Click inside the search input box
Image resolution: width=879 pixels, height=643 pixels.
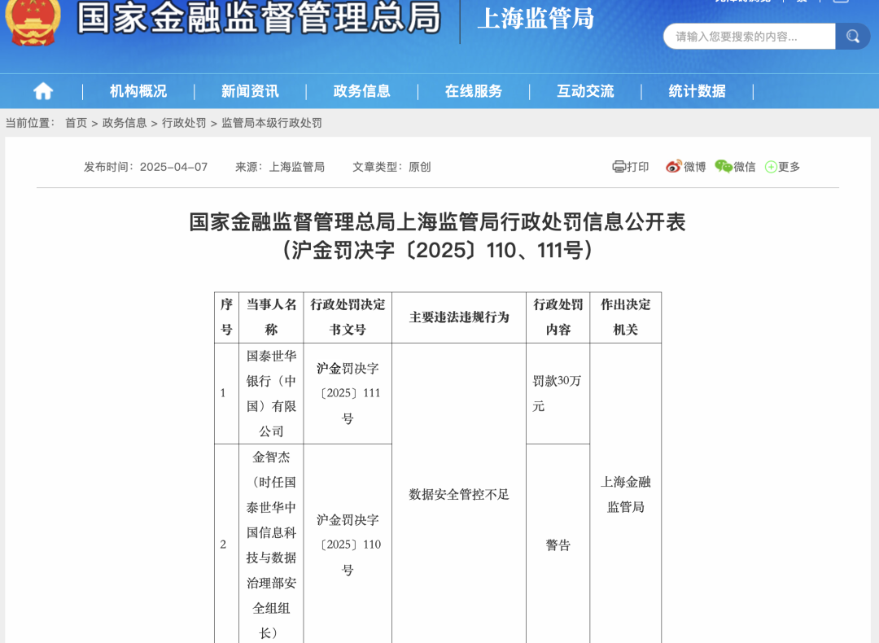(x=741, y=36)
